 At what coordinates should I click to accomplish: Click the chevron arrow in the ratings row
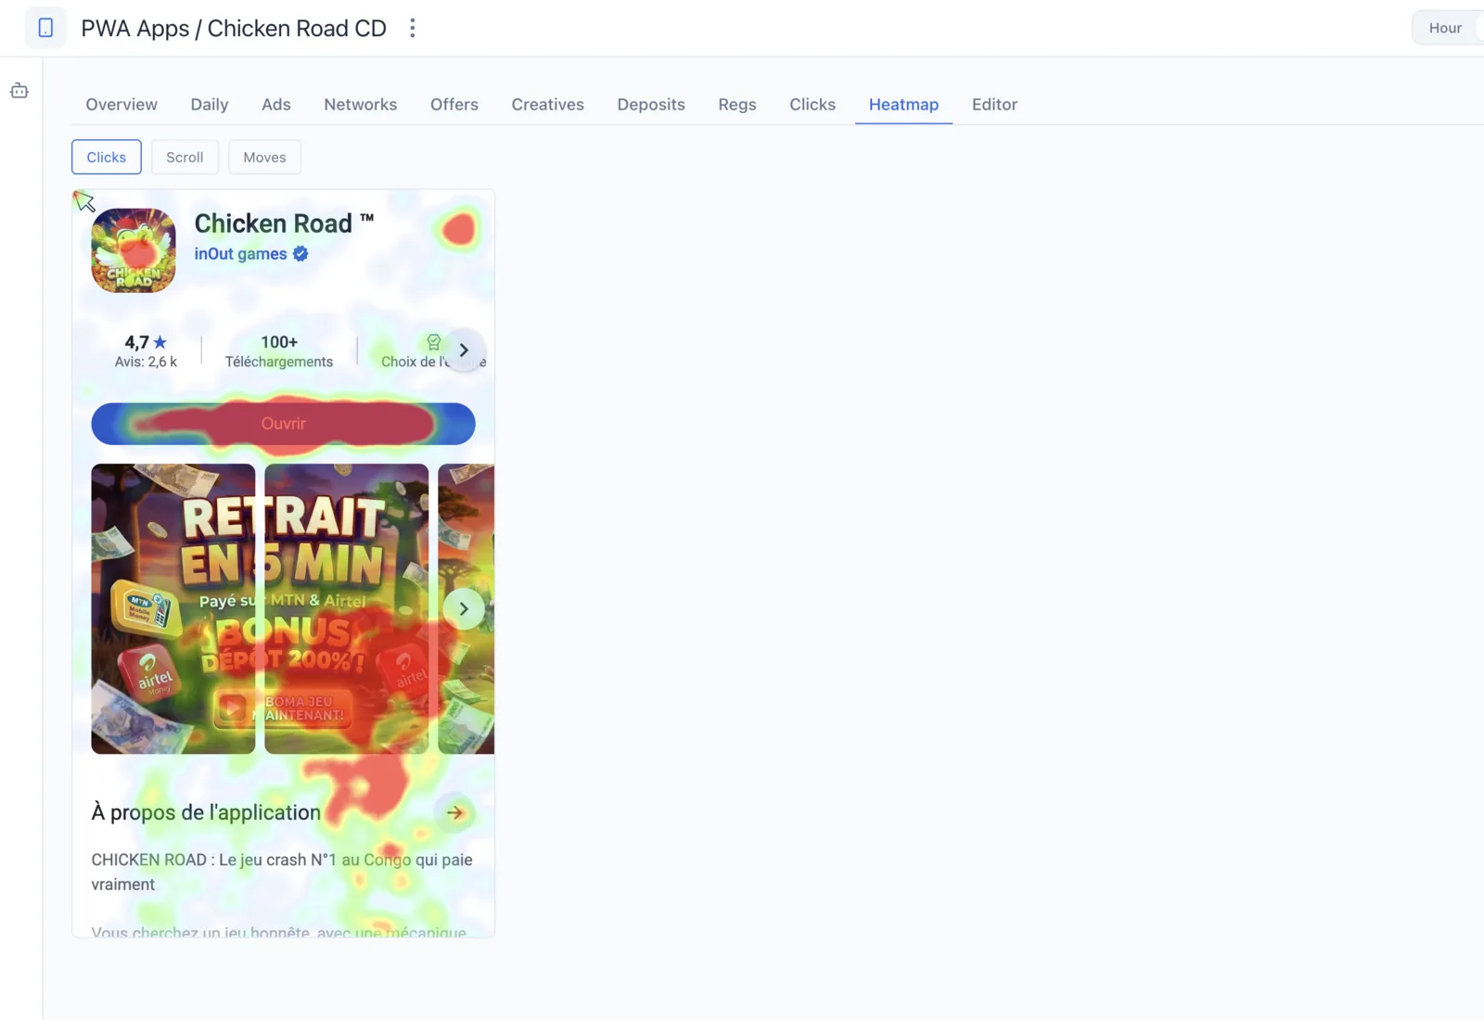click(x=464, y=351)
